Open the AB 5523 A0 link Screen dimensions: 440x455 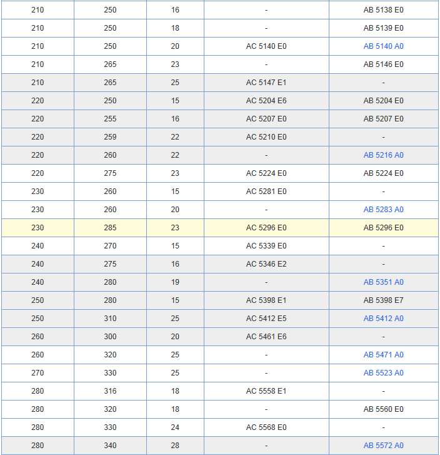[383, 373]
